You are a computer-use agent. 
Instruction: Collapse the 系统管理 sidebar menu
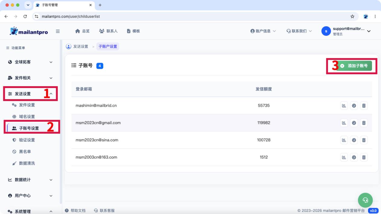(30, 212)
